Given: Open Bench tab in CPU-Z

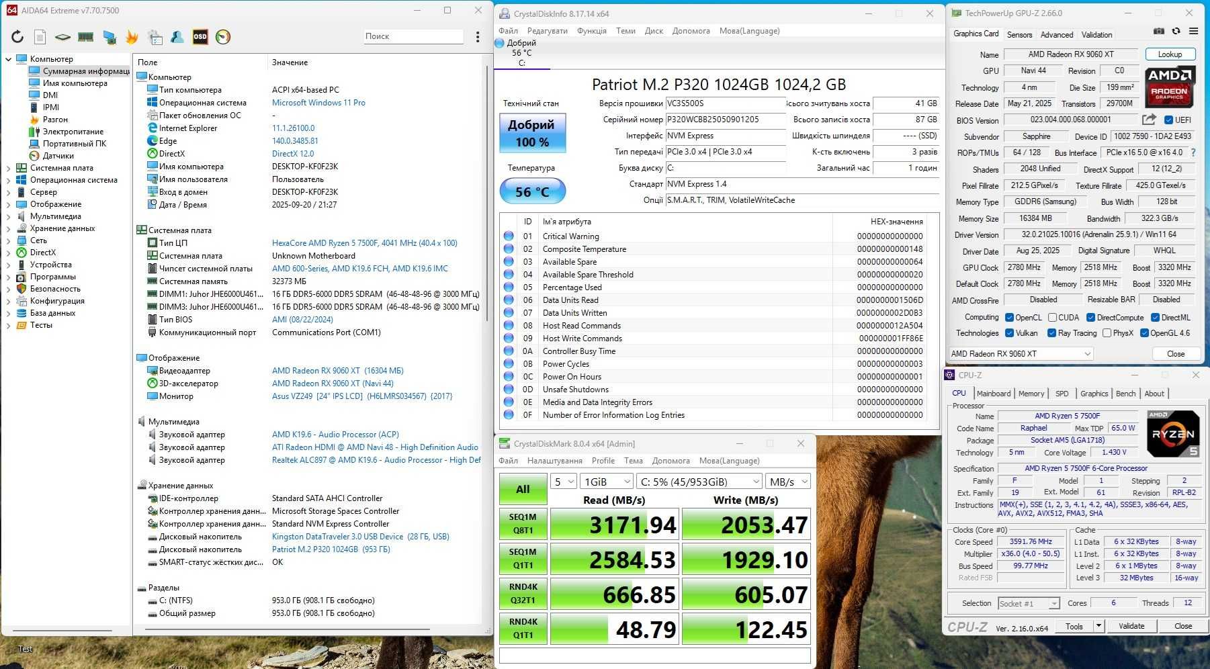Looking at the screenshot, I should pos(1125,394).
